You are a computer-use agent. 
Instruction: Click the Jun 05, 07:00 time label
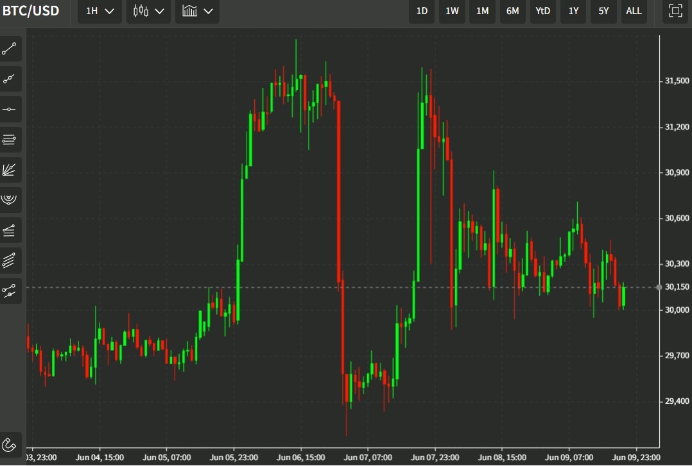point(167,458)
